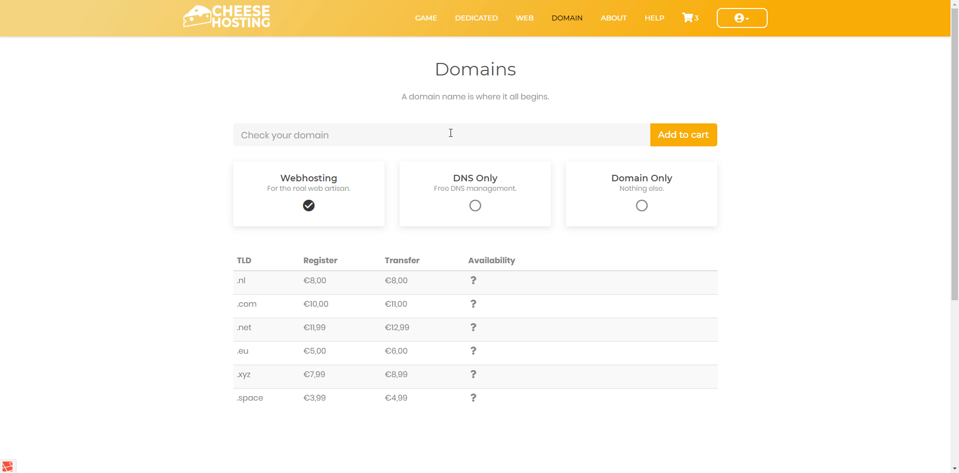Click the .net availability question mark
The height and width of the screenshot is (473, 959).
tap(473, 328)
